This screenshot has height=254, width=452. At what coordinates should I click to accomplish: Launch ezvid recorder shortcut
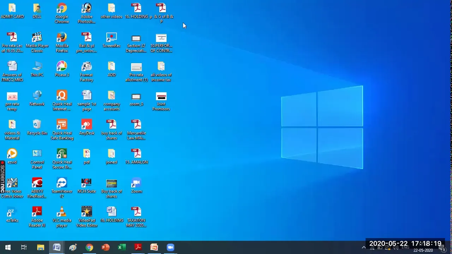(12, 157)
